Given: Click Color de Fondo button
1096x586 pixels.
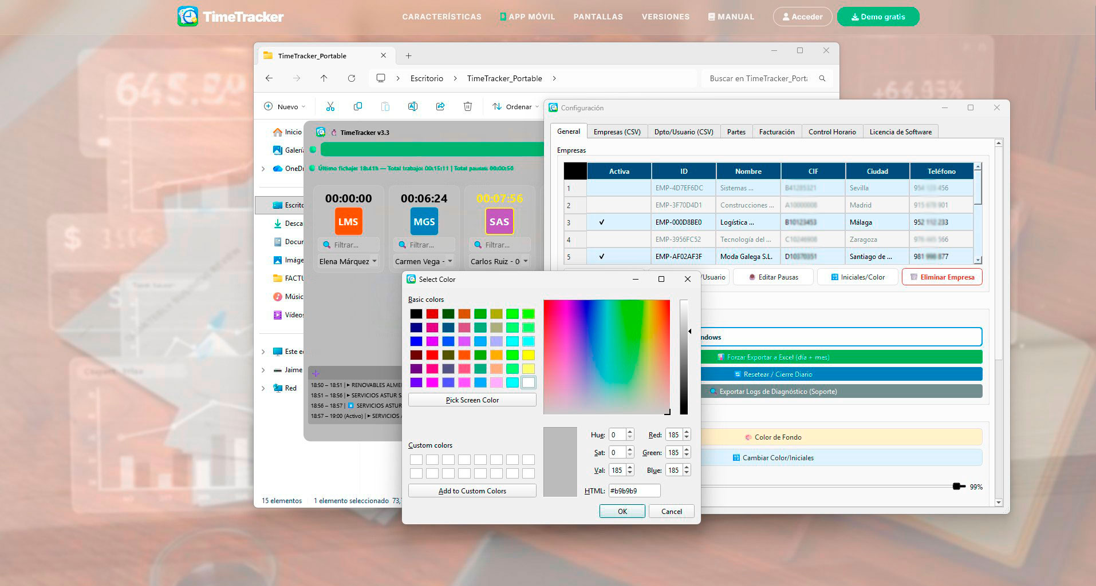Looking at the screenshot, I should tap(842, 437).
